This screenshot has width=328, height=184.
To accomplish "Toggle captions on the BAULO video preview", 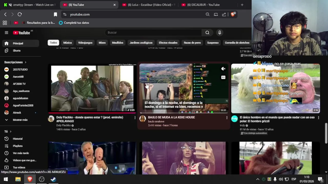I will (x=223, y=77).
